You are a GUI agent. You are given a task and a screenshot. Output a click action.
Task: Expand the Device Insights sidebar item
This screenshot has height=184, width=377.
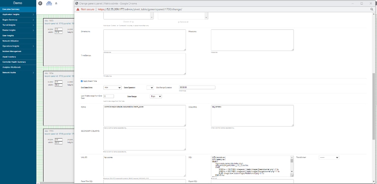[x=33, y=30]
